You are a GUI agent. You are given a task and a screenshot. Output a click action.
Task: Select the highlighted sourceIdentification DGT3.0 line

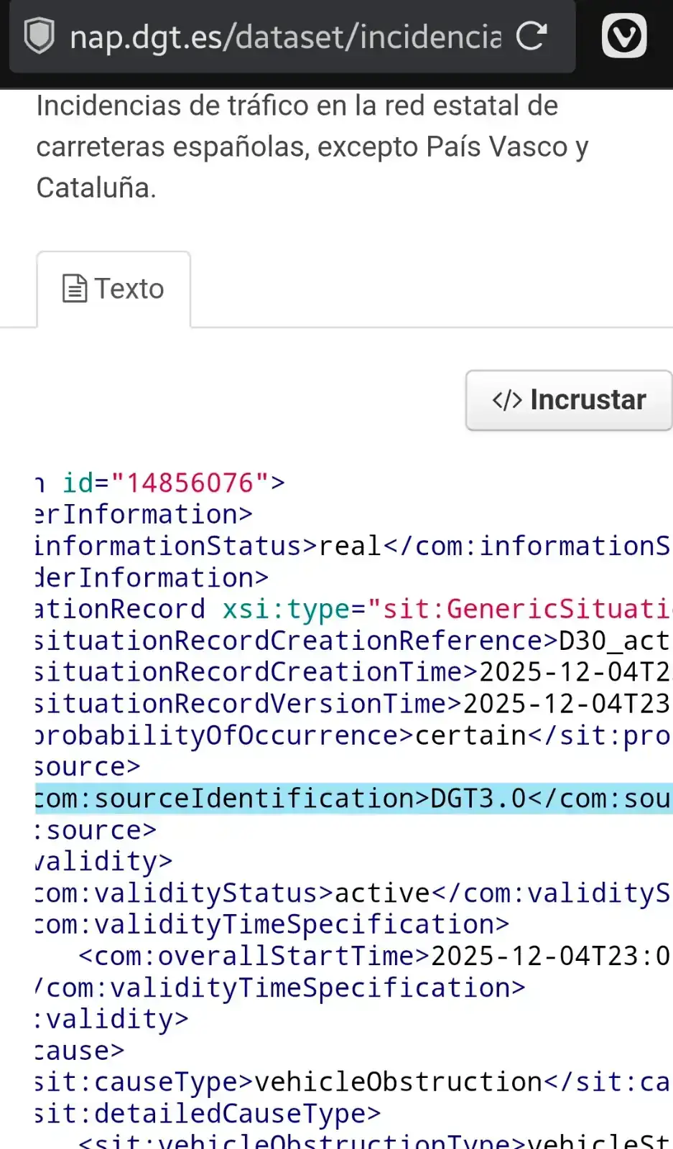[x=352, y=799]
